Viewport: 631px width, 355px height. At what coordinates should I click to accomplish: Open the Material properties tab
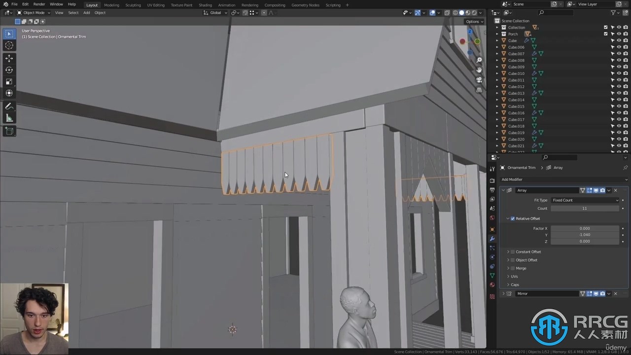(x=492, y=285)
